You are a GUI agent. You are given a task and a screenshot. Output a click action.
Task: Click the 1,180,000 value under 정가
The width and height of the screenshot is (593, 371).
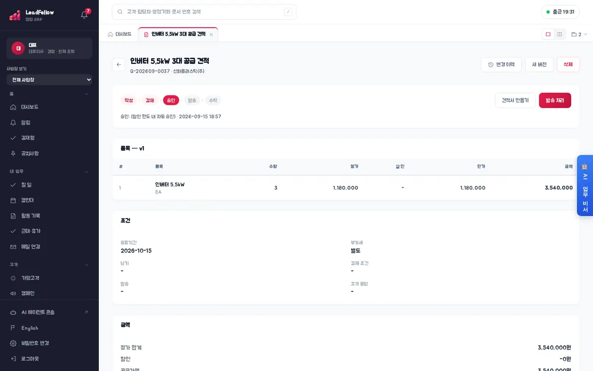(345, 188)
